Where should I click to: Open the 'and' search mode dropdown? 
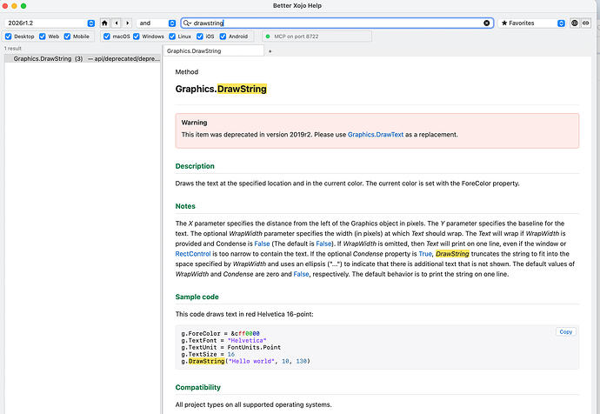click(x=156, y=23)
